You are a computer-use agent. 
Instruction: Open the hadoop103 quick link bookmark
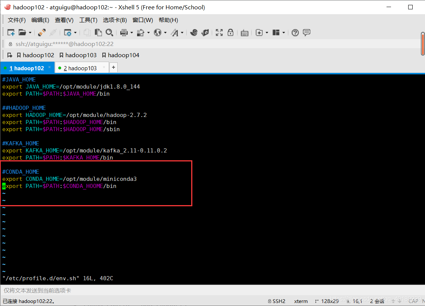78,55
